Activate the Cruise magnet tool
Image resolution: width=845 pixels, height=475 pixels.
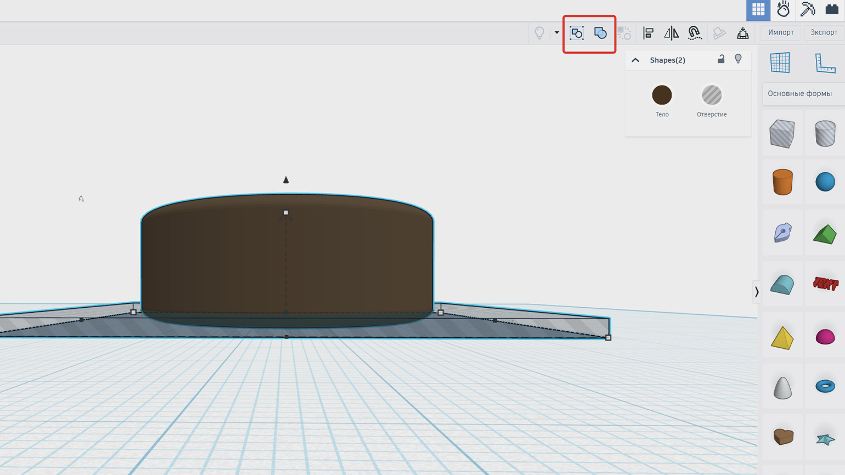coord(695,33)
